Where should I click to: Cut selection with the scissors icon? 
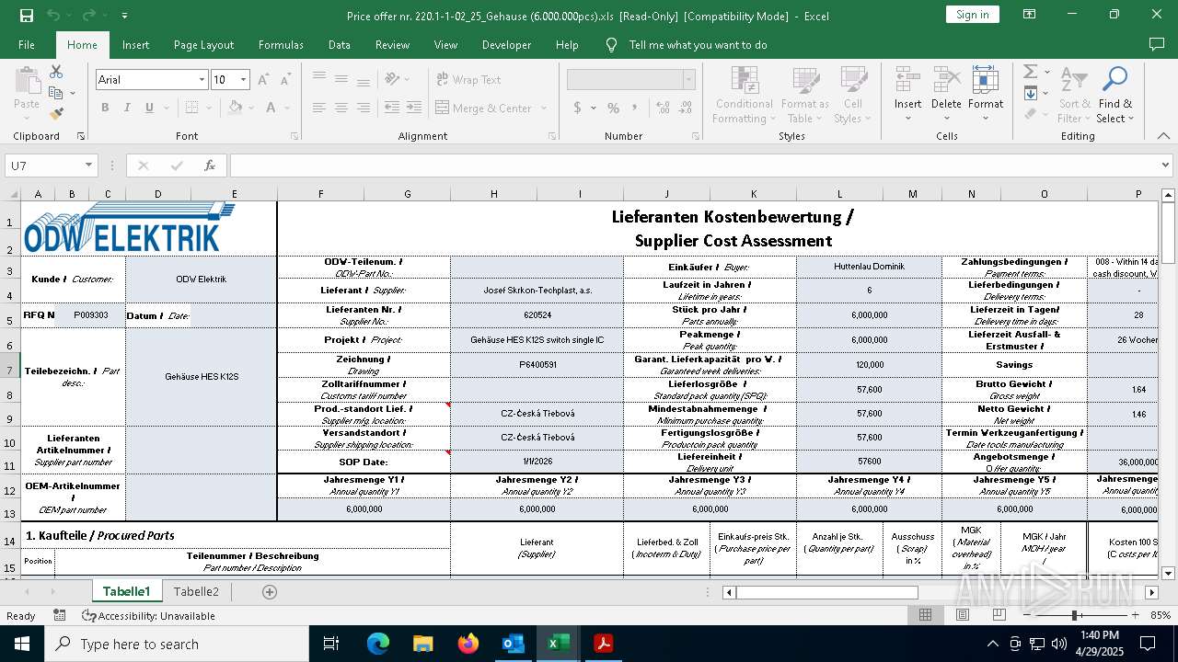pyautogui.click(x=56, y=72)
